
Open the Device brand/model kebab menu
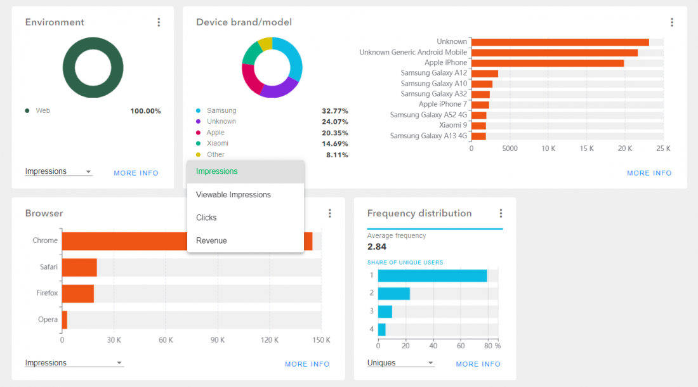[672, 22]
